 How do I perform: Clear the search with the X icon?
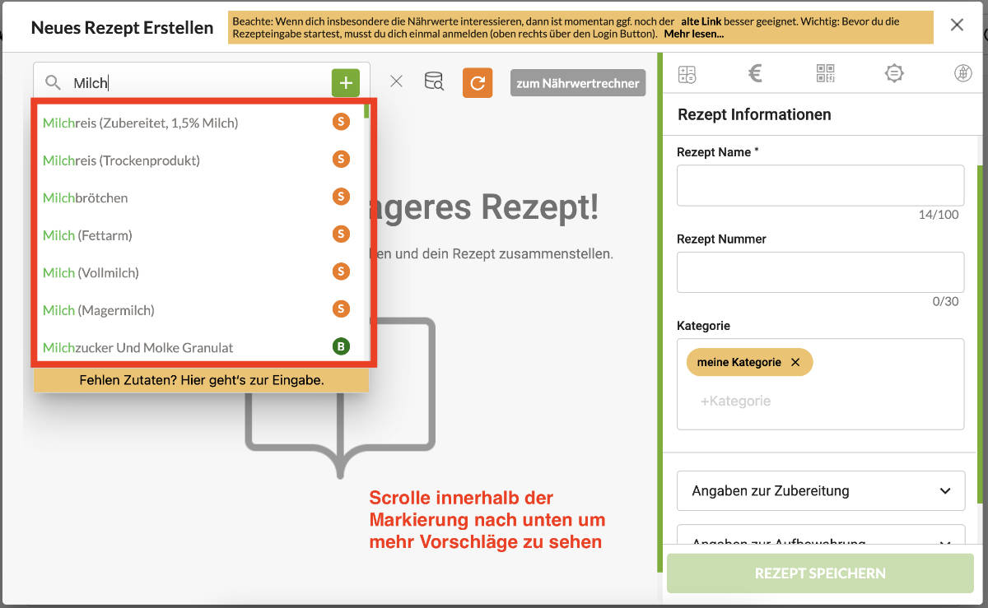click(x=396, y=81)
